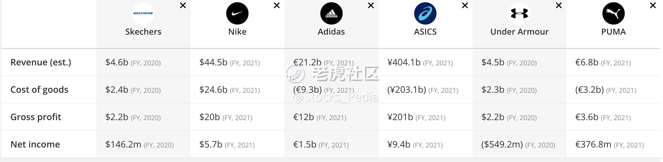Select the Revenue (est.) row label

click(41, 62)
